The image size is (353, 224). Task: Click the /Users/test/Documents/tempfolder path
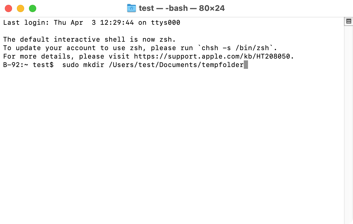pos(176,65)
